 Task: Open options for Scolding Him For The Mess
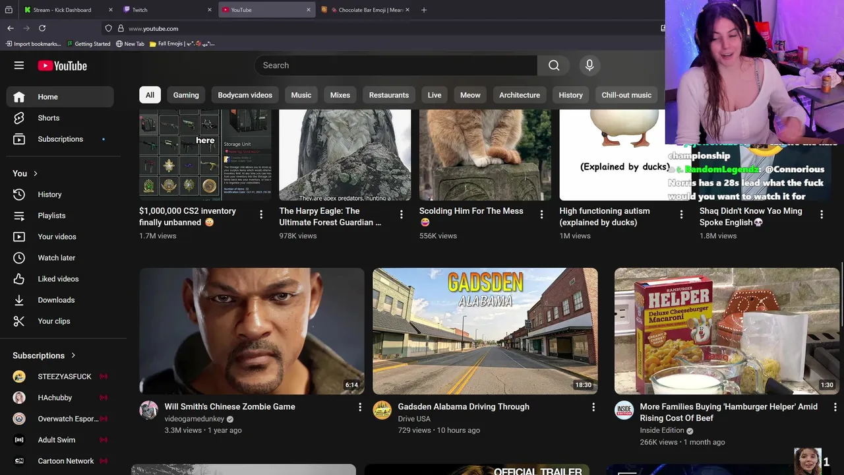pyautogui.click(x=541, y=214)
